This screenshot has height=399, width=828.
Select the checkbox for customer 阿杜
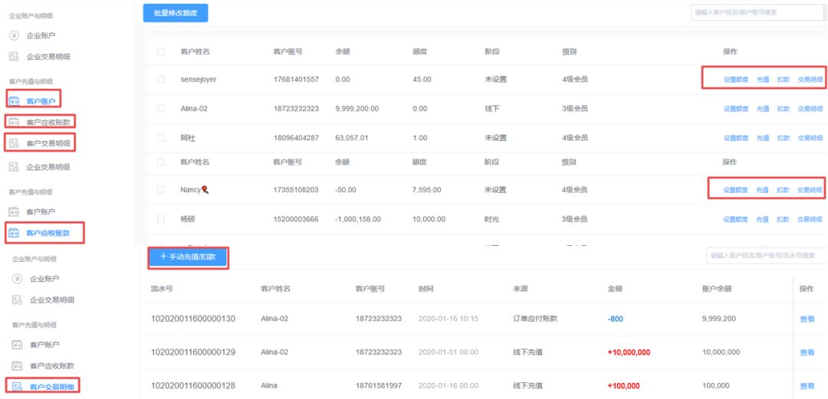tap(160, 138)
